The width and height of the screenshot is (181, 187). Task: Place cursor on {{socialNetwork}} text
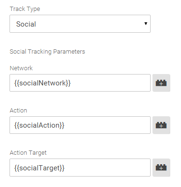[42, 83]
